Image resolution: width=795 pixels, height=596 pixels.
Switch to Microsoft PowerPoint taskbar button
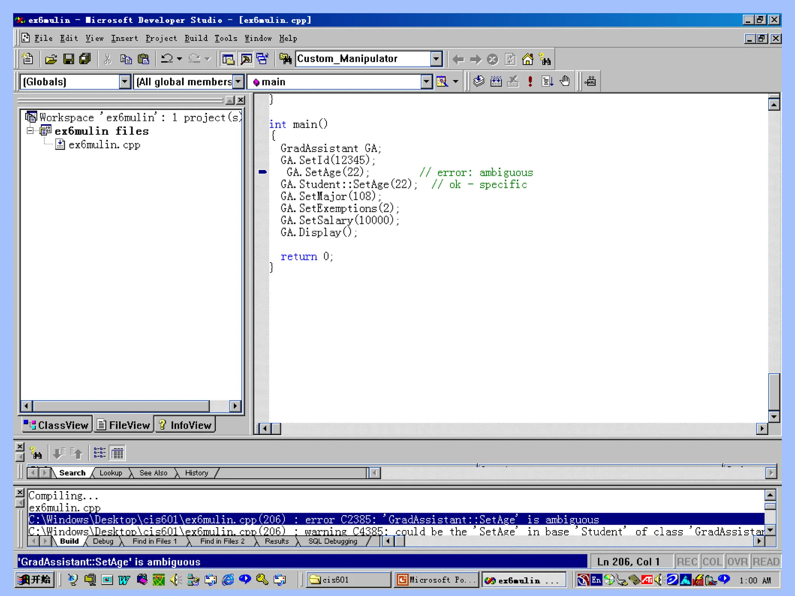(x=436, y=580)
